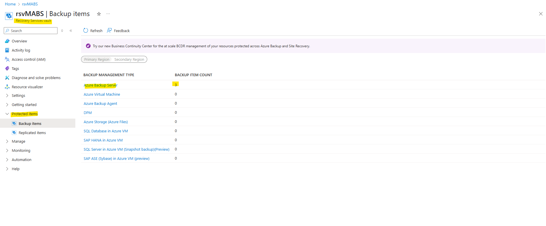
Task: Favorite this page with the star icon
Action: coord(99,14)
